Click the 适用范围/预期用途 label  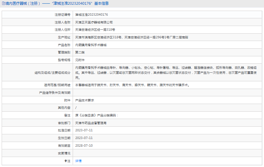point(57,85)
